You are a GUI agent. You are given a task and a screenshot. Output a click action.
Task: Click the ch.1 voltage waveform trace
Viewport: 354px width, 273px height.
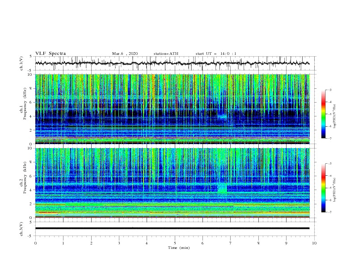172,63
